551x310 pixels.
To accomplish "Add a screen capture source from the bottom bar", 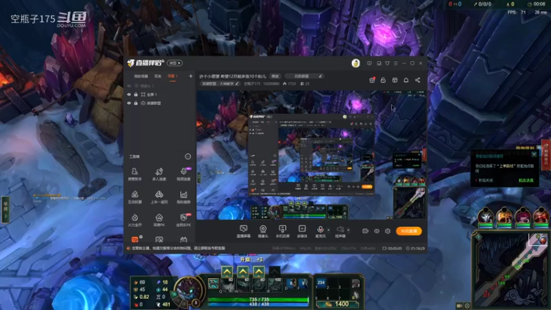I will point(244,231).
